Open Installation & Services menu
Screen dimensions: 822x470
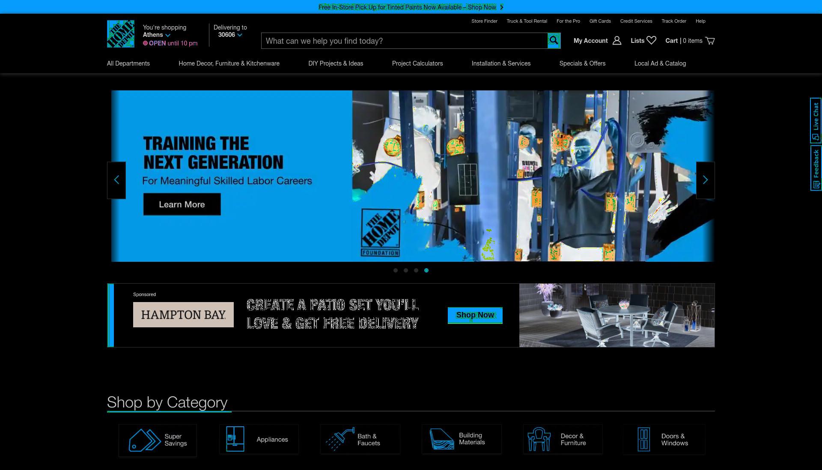tap(501, 63)
